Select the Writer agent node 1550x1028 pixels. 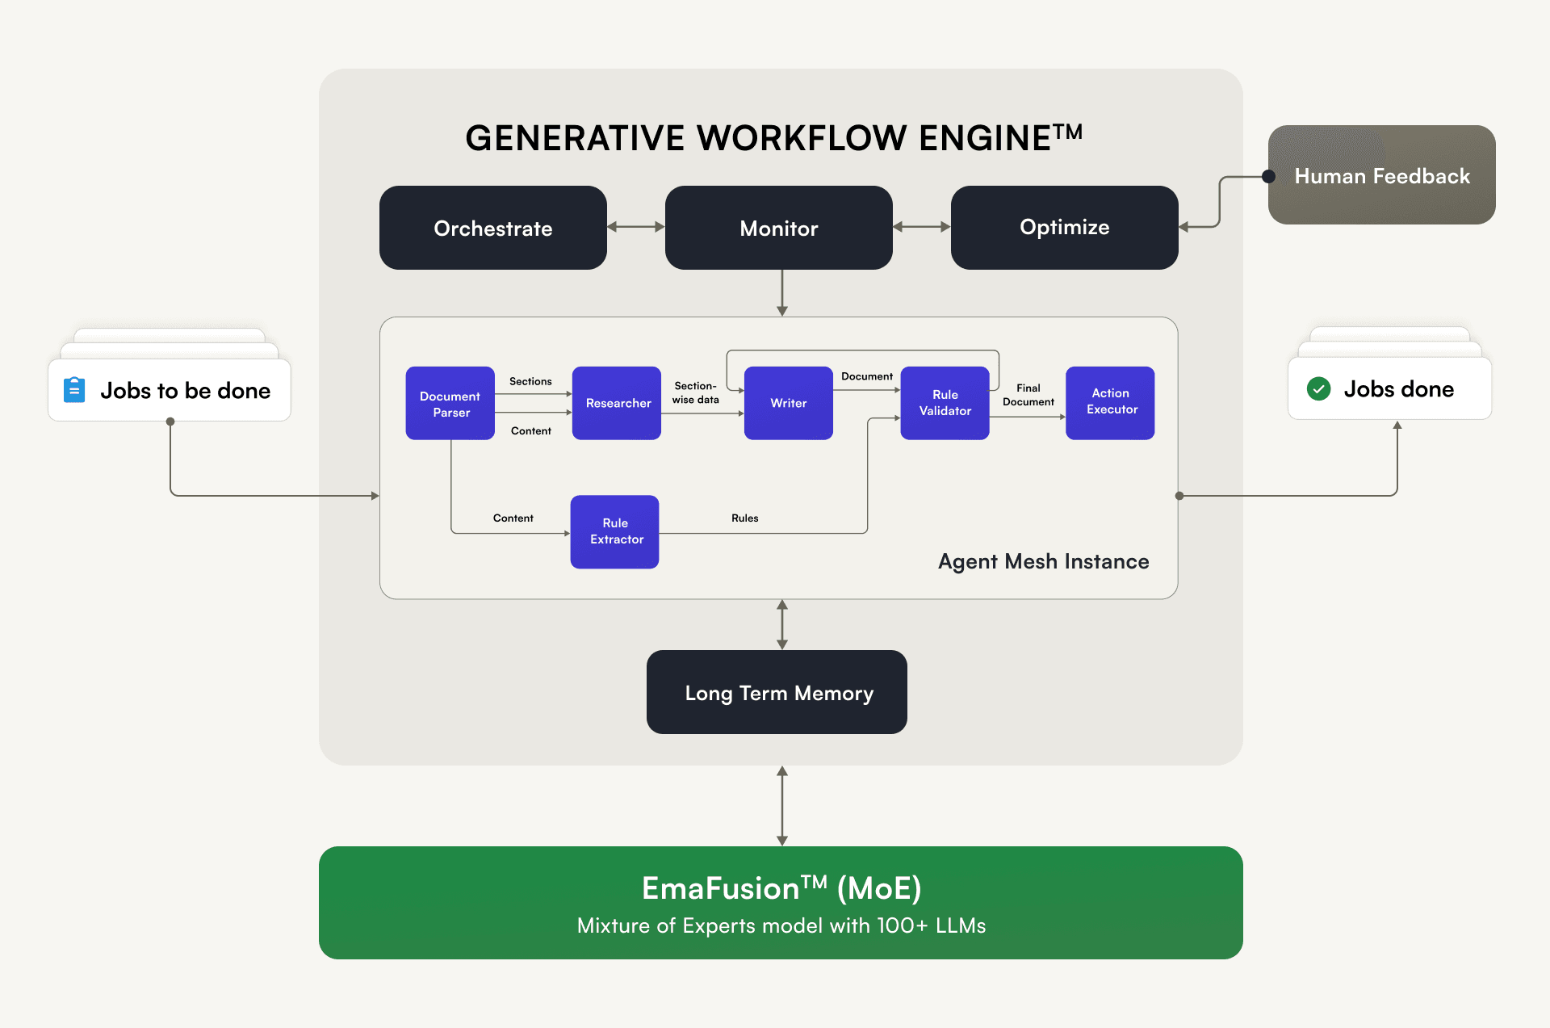[789, 403]
